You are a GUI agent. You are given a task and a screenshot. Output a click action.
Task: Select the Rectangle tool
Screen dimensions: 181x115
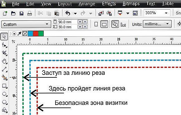click(4, 86)
